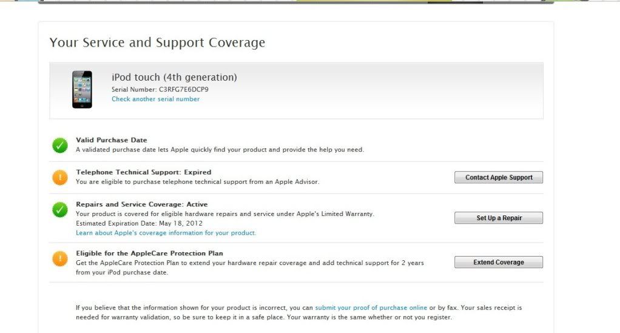Click the serial number C3RFG7E6DCP9 text

[183, 89]
